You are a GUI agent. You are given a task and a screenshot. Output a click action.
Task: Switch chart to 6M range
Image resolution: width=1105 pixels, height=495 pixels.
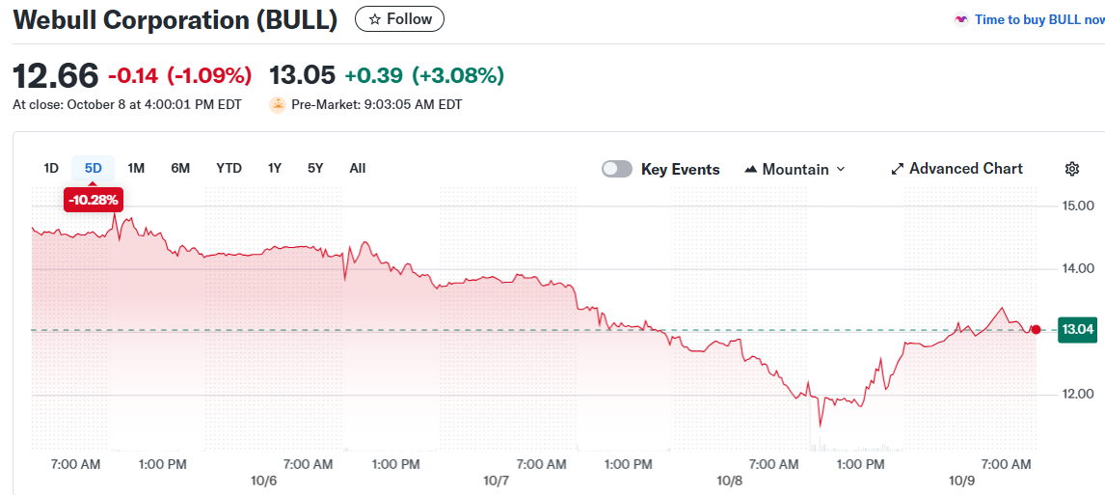point(180,168)
